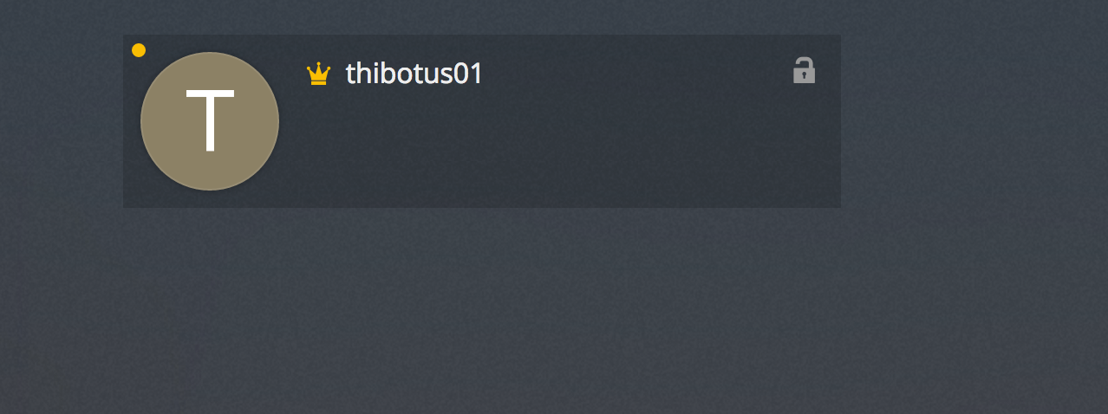Click the yellow presence dot on the card
Screen dimensions: 1108x414
tap(139, 50)
